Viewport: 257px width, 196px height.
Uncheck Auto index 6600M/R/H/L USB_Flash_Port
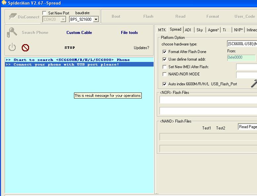(x=165, y=84)
